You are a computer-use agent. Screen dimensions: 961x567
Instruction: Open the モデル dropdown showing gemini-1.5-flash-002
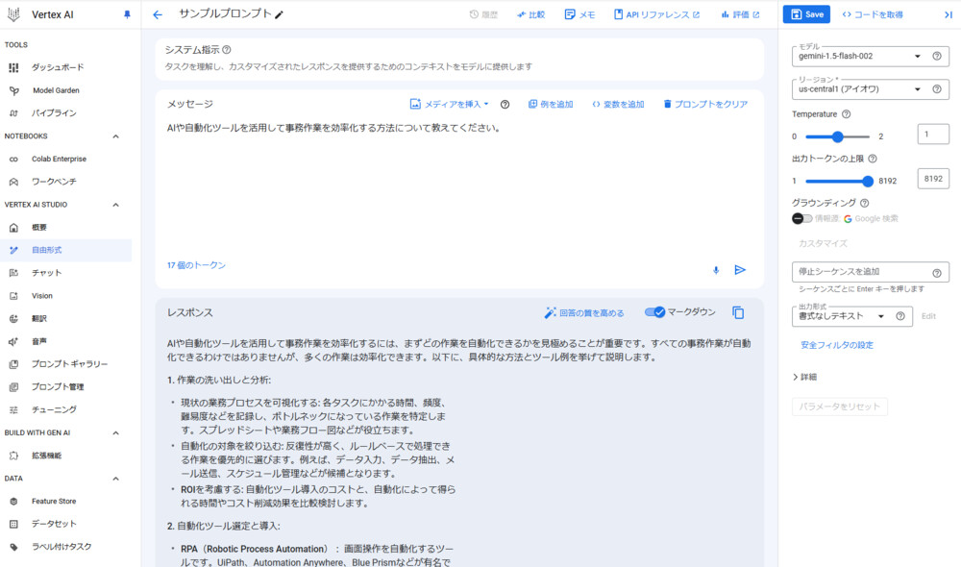(859, 56)
